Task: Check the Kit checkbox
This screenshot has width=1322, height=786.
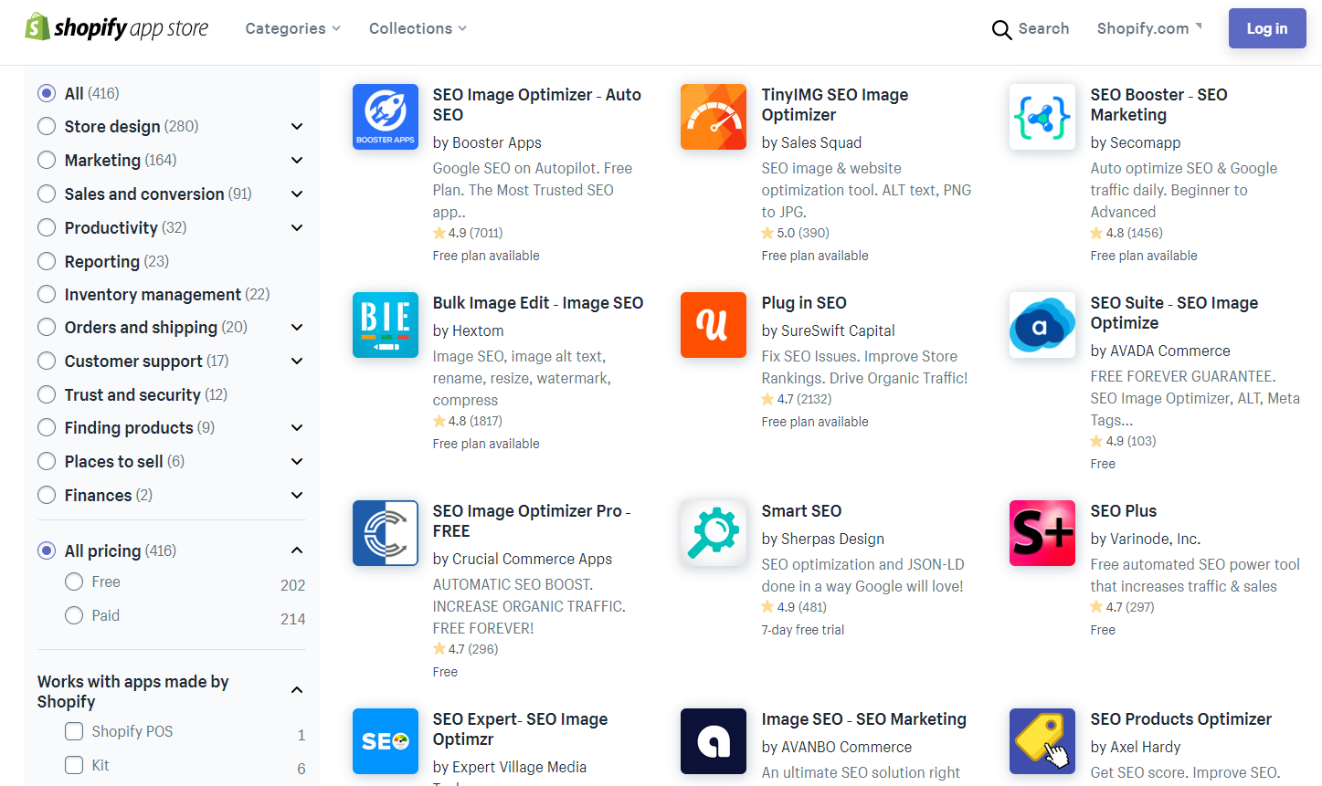Action: (x=74, y=765)
